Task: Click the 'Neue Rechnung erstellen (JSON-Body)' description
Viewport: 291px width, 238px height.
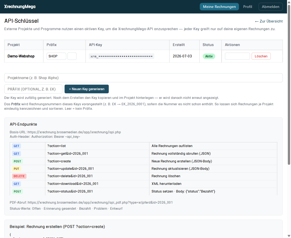Action: [182, 161]
